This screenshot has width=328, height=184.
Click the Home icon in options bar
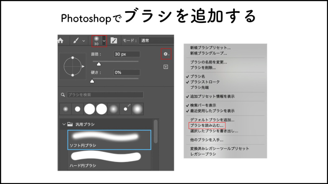coord(61,41)
